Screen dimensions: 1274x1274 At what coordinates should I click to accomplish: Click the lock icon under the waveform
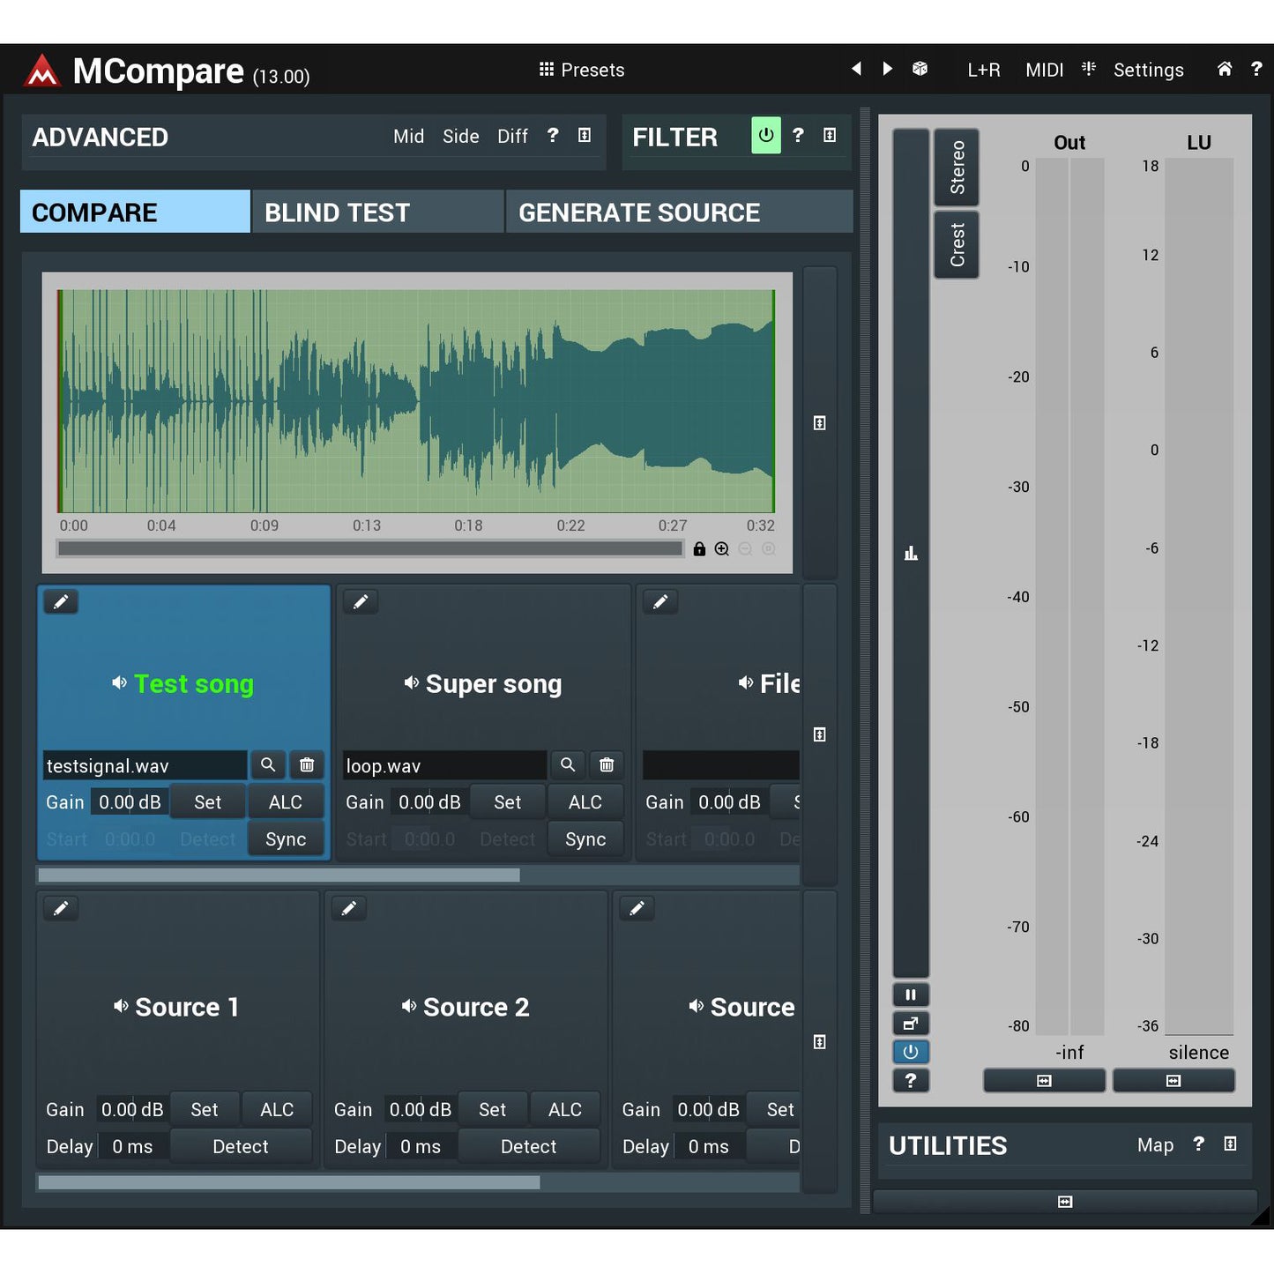click(x=699, y=548)
